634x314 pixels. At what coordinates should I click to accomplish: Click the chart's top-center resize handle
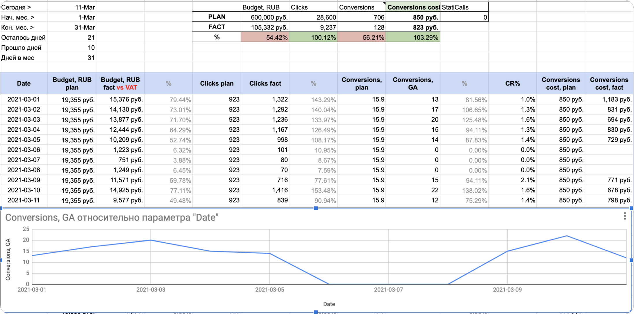click(316, 208)
